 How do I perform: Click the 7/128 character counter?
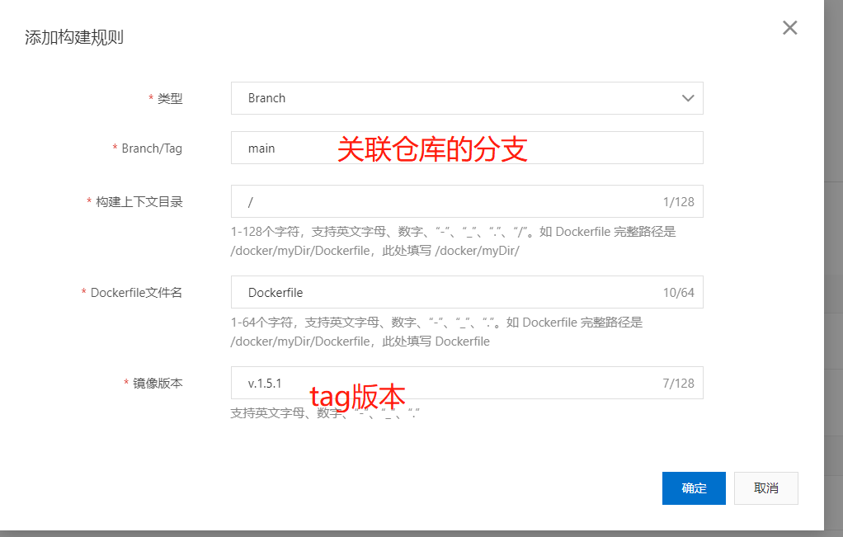[678, 383]
